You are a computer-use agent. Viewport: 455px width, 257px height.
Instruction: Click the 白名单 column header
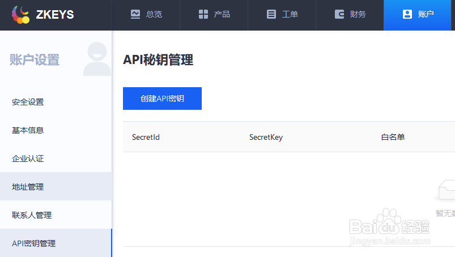(393, 137)
